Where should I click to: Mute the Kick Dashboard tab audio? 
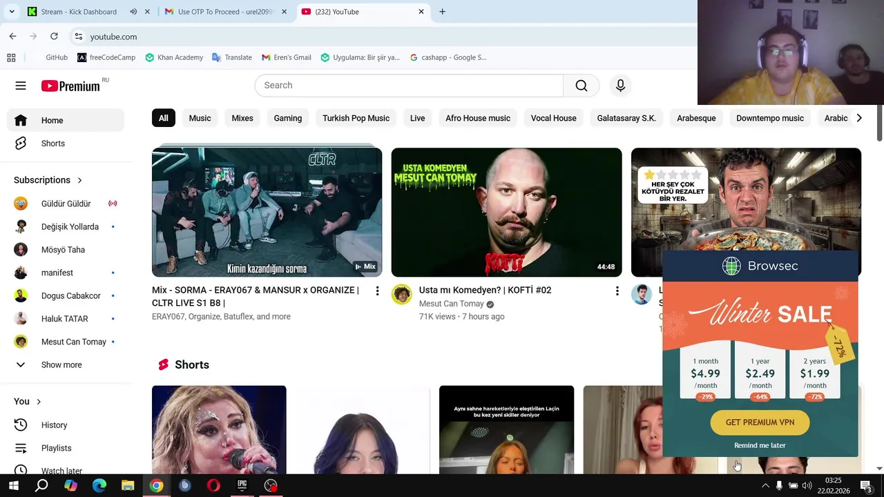pos(133,12)
